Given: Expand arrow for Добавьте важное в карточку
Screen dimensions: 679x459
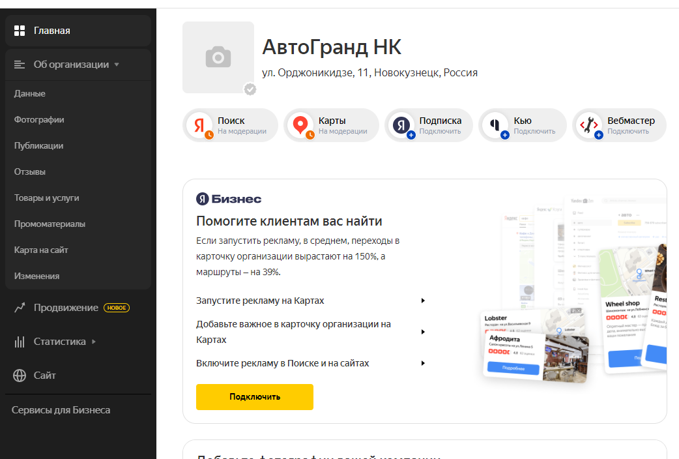Looking at the screenshot, I should 423,332.
